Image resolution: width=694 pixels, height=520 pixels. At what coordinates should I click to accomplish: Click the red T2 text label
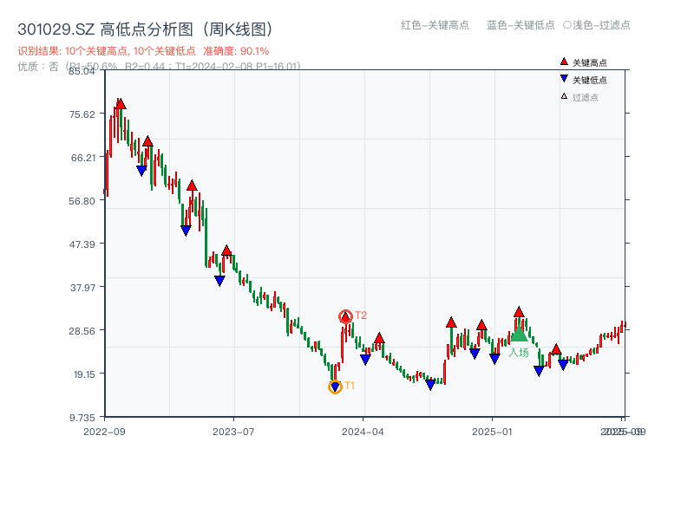(x=361, y=315)
